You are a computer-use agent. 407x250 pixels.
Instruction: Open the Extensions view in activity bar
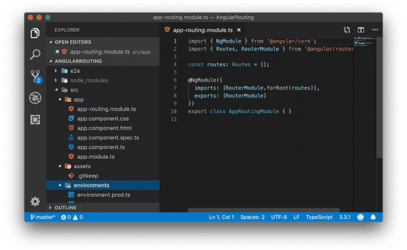pos(35,119)
